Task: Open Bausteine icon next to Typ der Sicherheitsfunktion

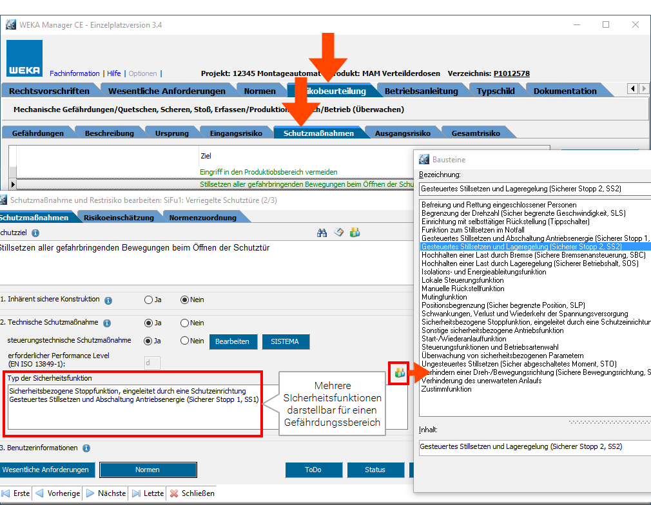Action: tap(399, 373)
